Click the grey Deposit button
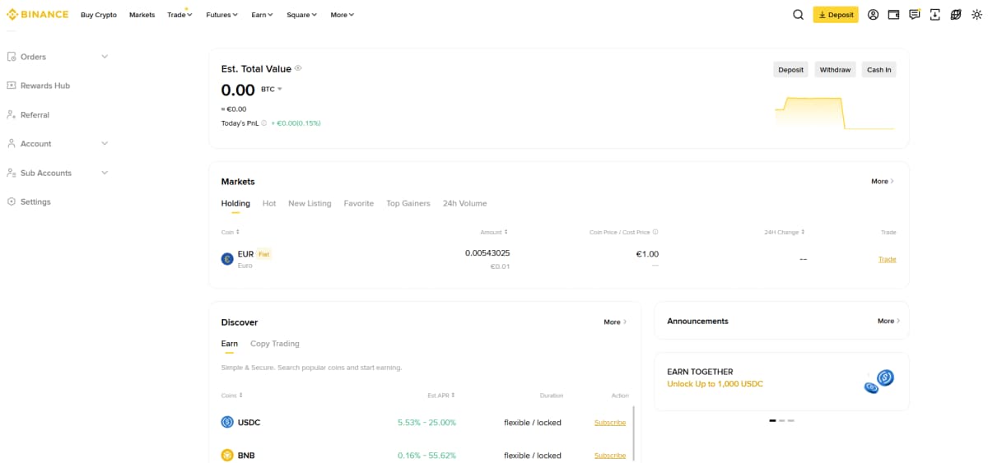The image size is (988, 463). click(x=790, y=70)
